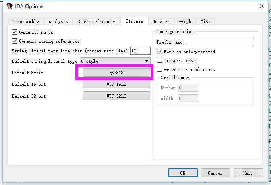Close the IDA Options dialog
Screen dimensions: 271x185
coord(262,6)
